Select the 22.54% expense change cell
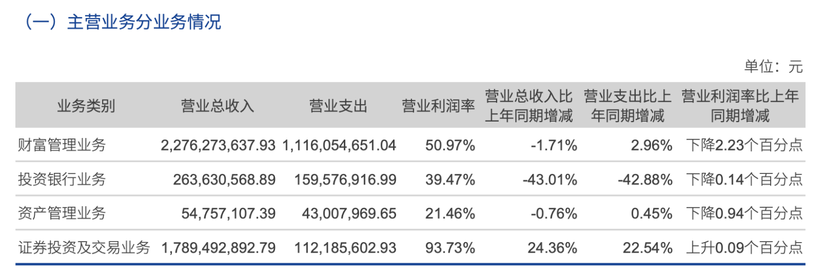This screenshot has height=277, width=824. 648,247
